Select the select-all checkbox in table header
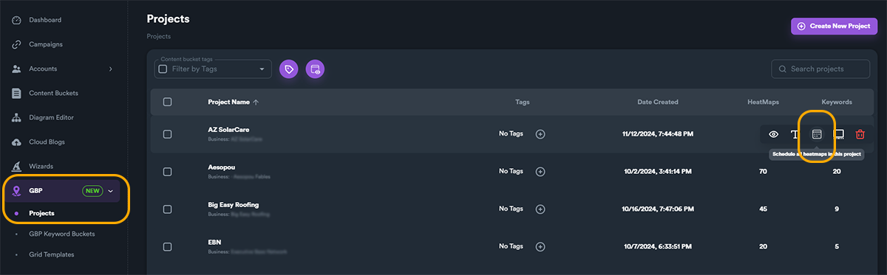This screenshot has height=275, width=887. tap(167, 102)
